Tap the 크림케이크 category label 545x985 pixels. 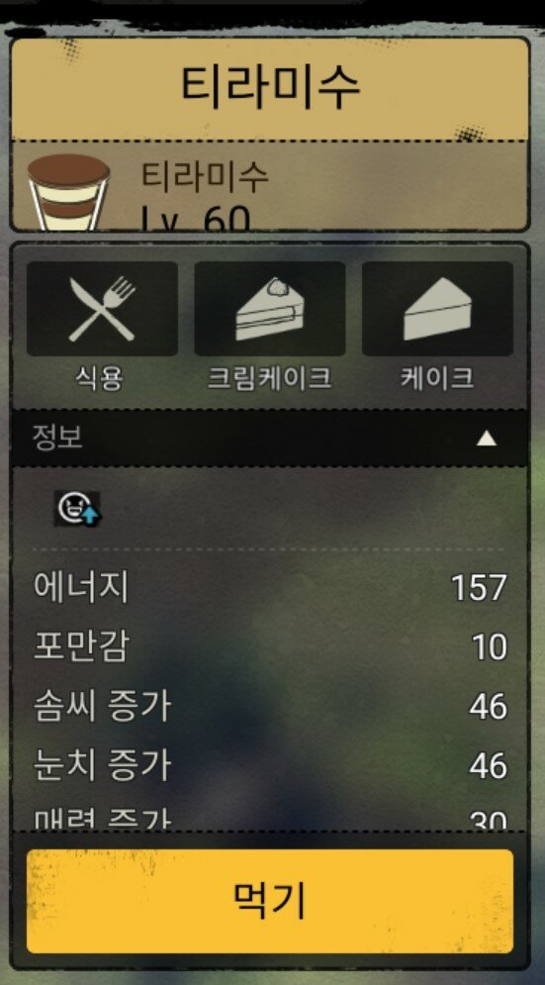[269, 379]
